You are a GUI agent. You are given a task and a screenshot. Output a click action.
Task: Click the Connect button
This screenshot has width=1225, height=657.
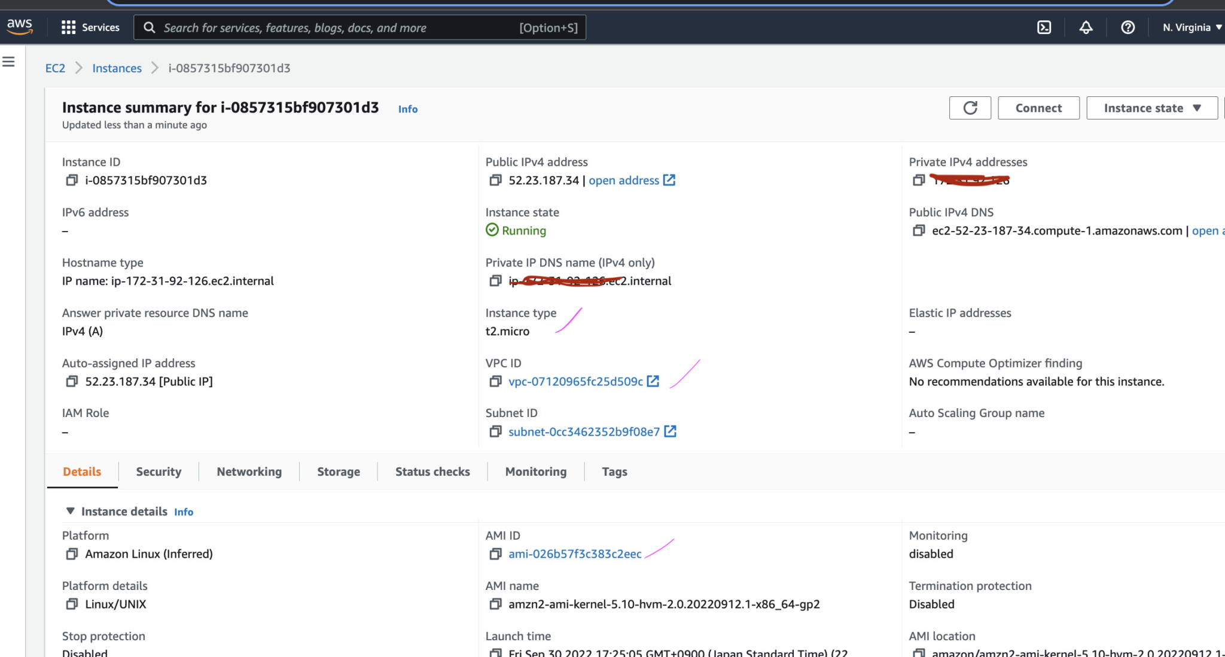point(1038,108)
